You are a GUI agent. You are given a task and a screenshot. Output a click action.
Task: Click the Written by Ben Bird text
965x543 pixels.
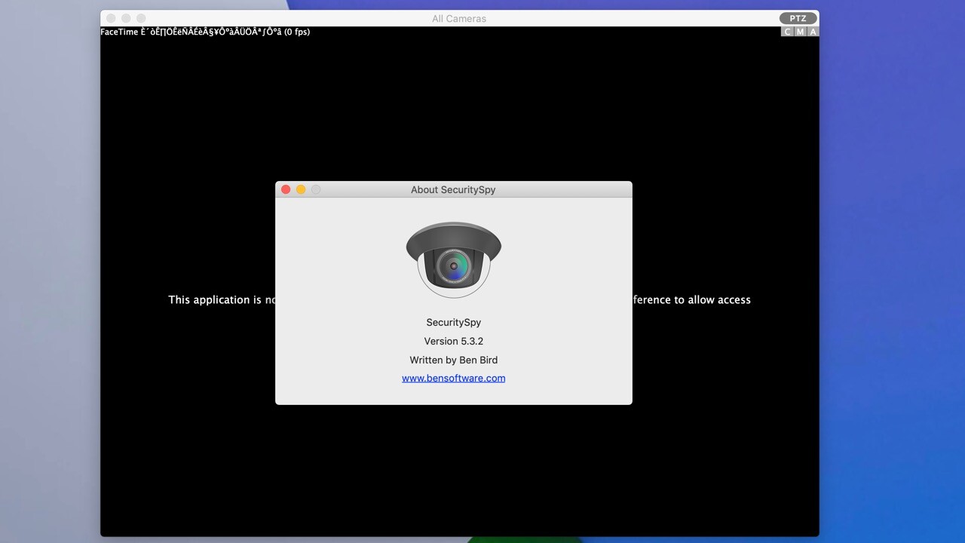[453, 360]
